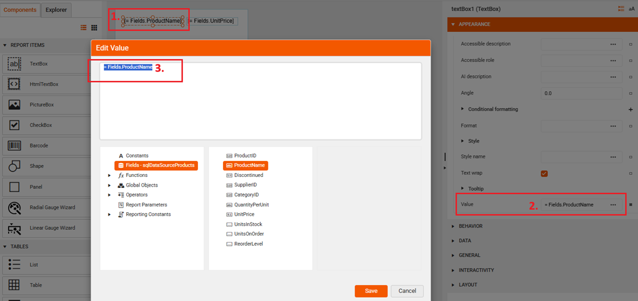Collapse the REPORT ITEMS section

pos(5,45)
